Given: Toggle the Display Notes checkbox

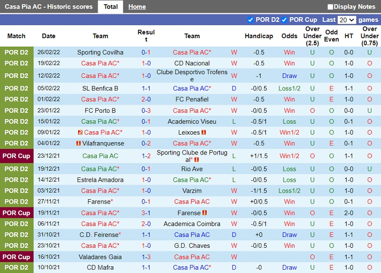Looking at the screenshot, I should (331, 7).
